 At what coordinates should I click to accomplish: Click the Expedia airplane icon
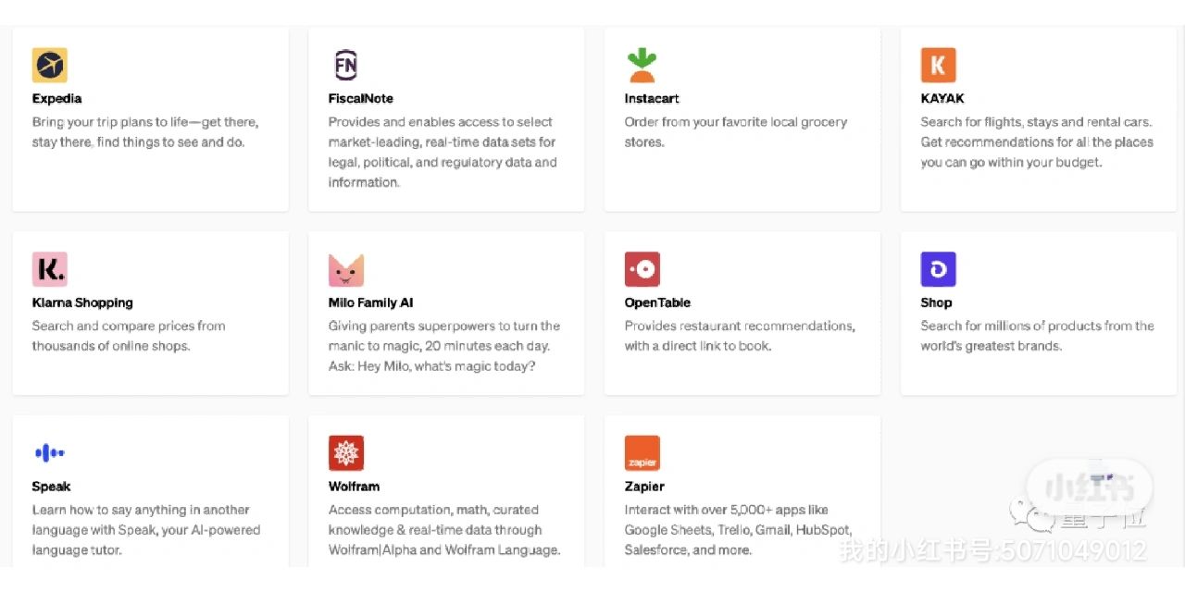[50, 66]
